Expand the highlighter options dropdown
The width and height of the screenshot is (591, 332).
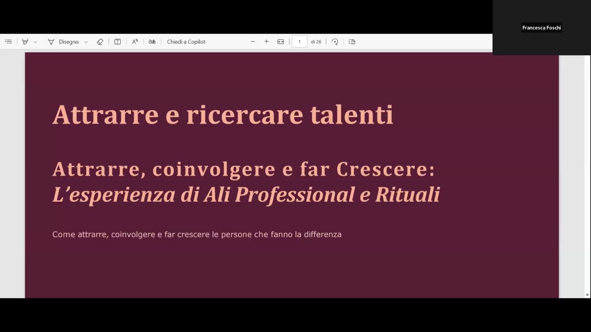point(35,42)
